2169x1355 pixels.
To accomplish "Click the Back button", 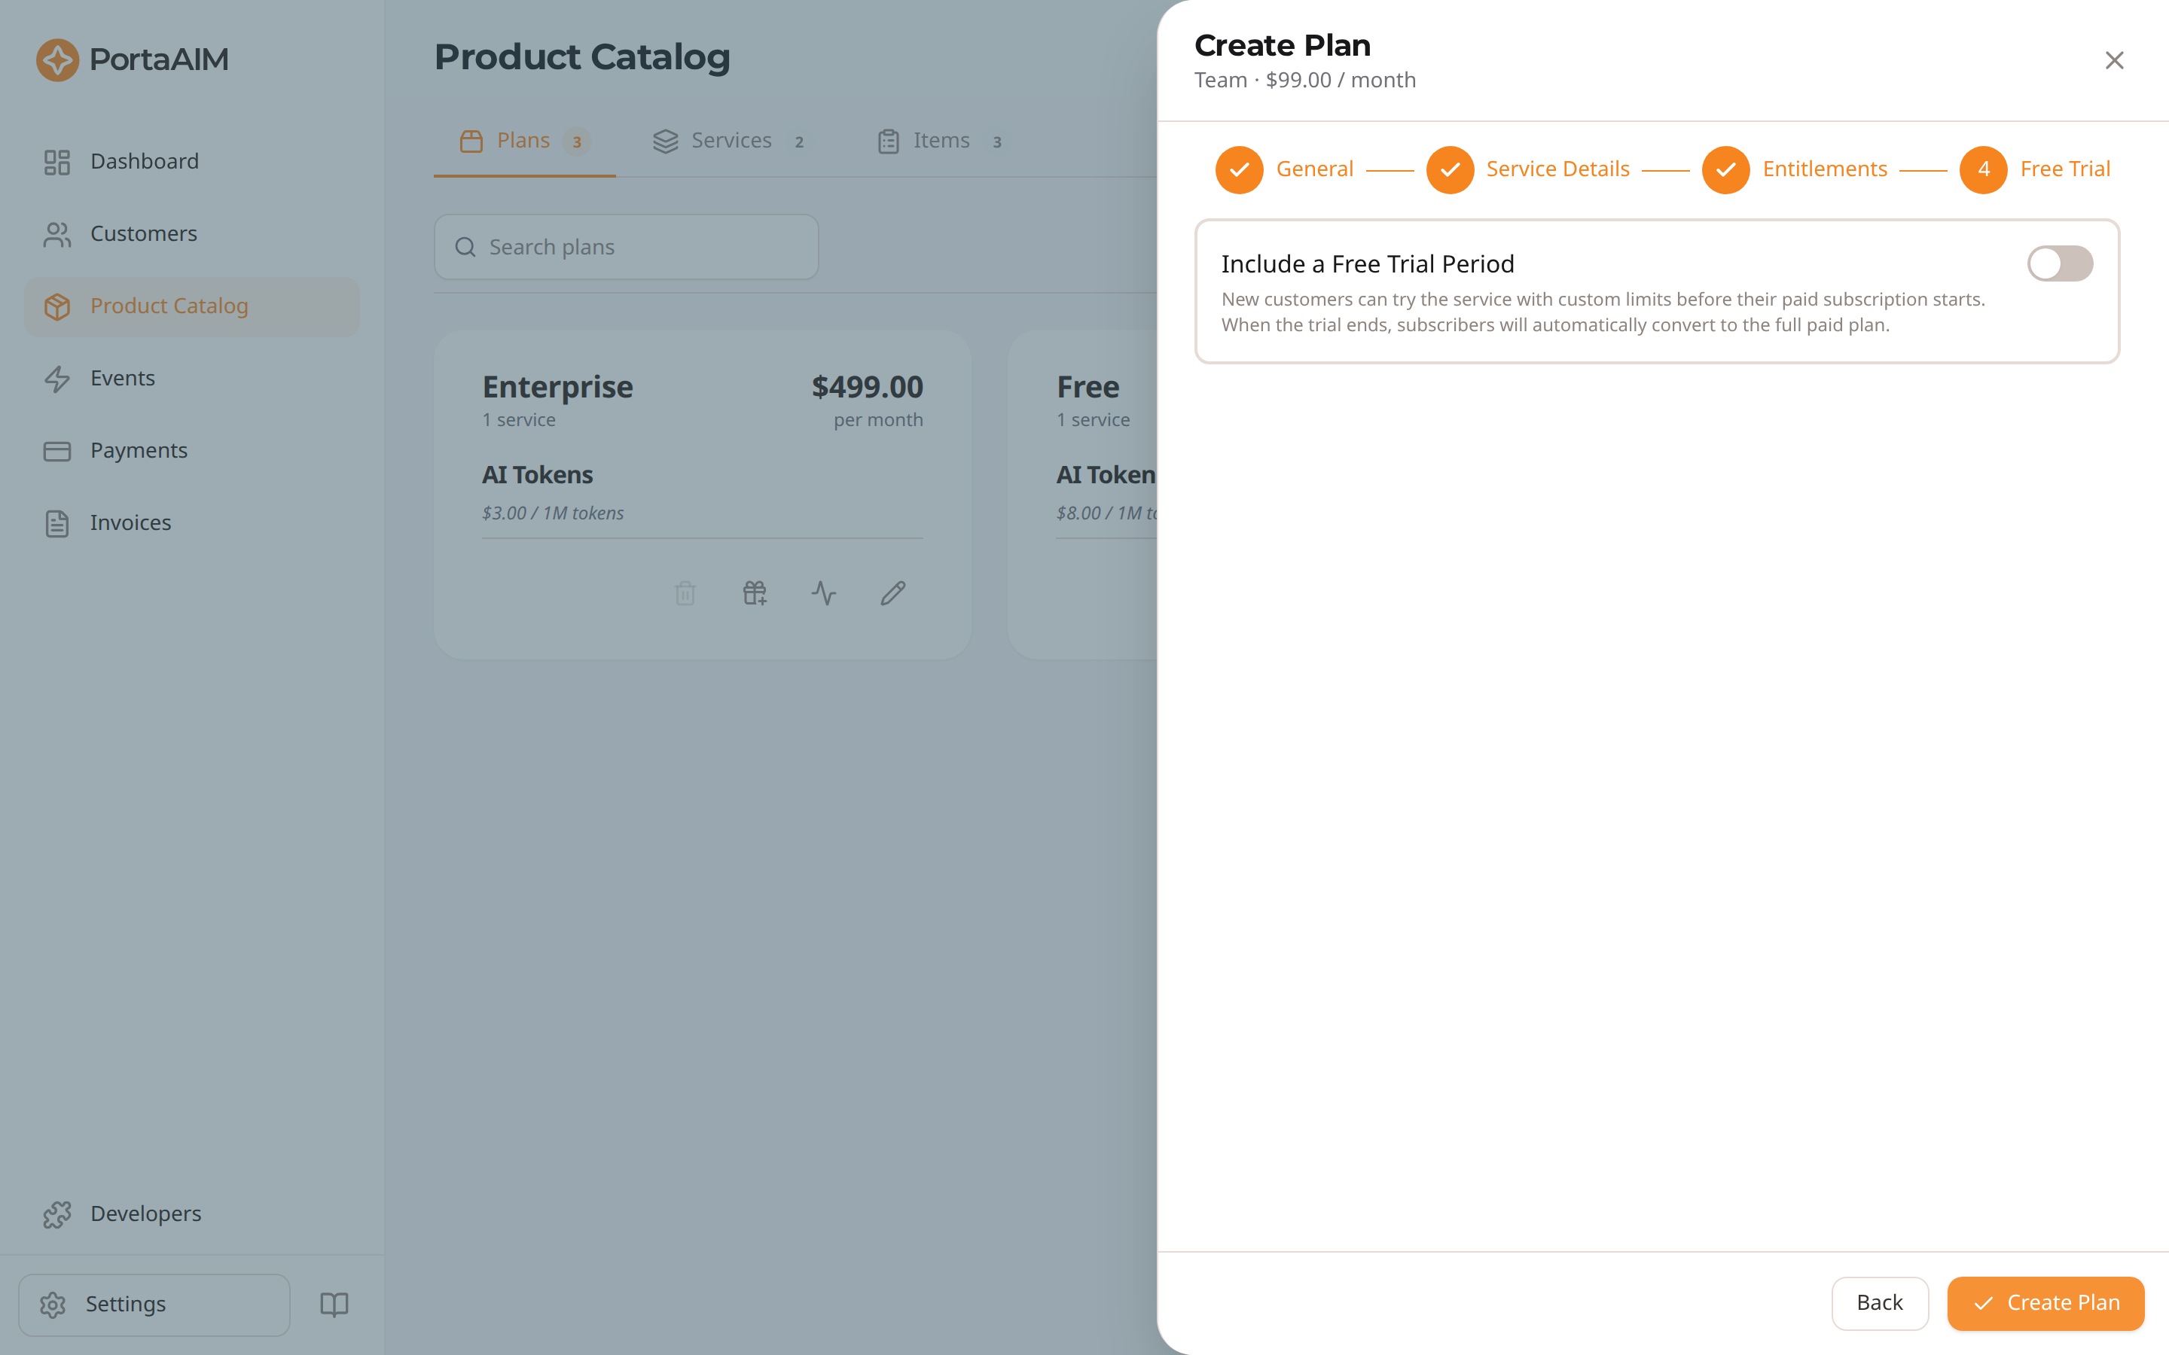I will coord(1880,1303).
